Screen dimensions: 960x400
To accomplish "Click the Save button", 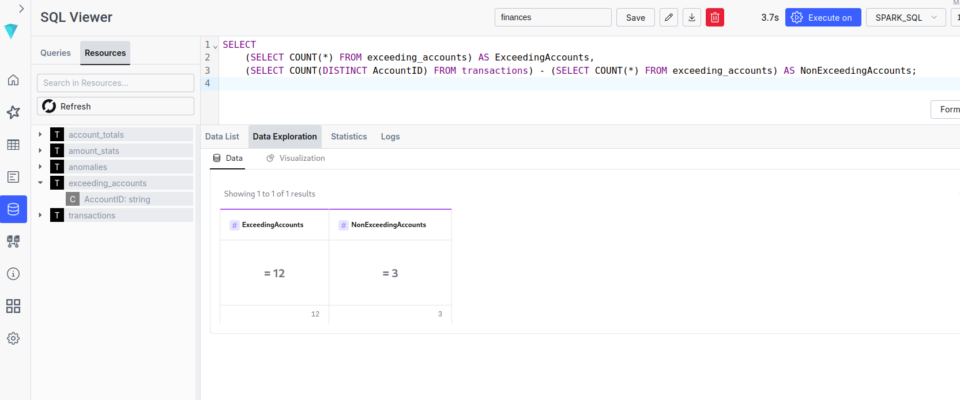I will coord(635,17).
